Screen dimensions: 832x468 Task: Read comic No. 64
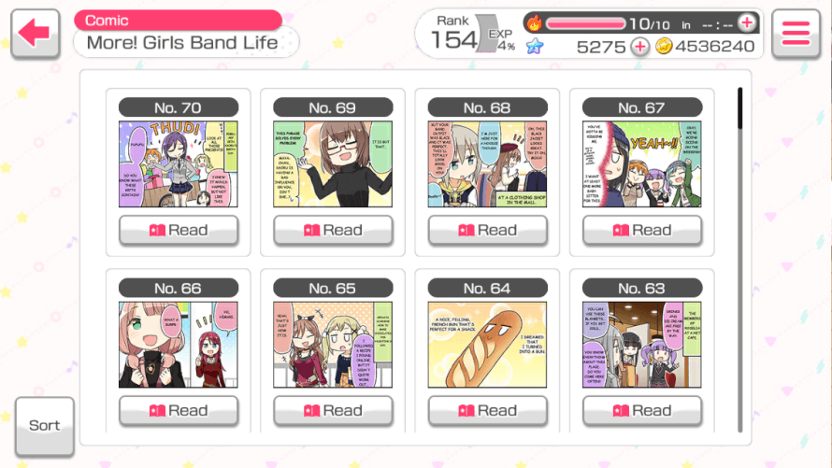487,411
